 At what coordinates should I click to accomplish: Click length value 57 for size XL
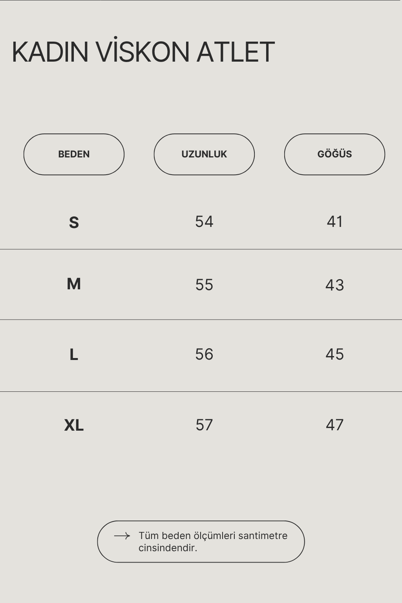coord(204,425)
